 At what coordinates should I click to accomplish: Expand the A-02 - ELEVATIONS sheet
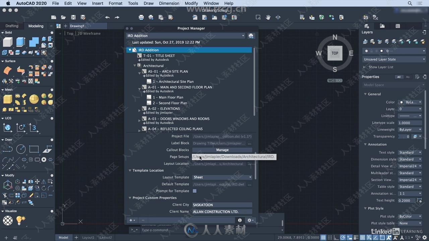coord(140,110)
